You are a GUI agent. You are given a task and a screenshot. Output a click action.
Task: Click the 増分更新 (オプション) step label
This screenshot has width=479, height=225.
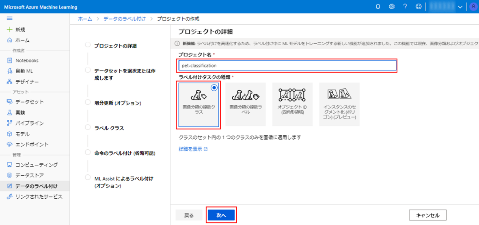(118, 103)
